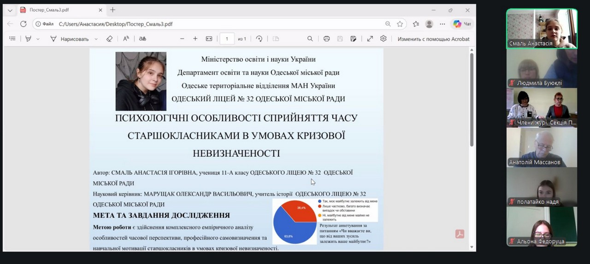
Task: Search within the PDF document
Action: click(x=310, y=39)
